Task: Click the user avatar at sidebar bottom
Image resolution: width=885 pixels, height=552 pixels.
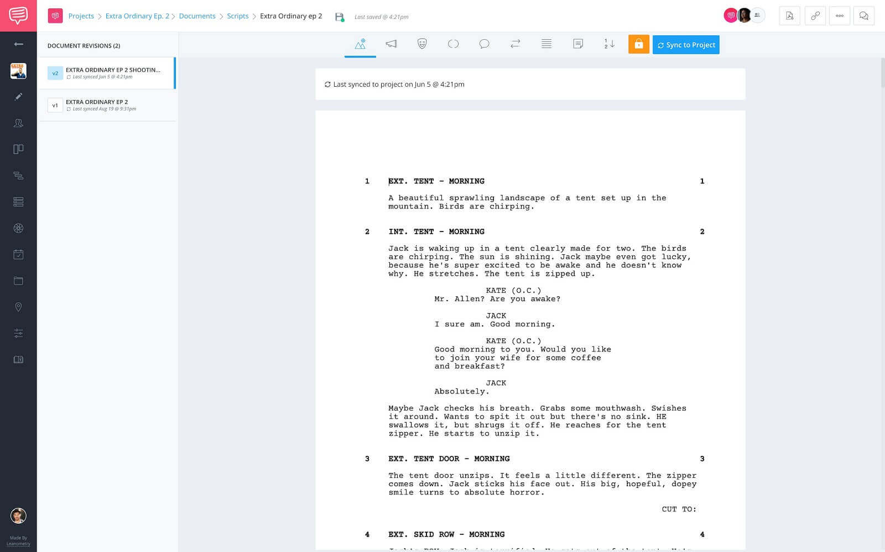Action: click(18, 516)
